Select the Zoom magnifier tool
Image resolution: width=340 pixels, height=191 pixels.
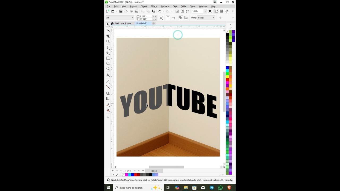point(108,42)
